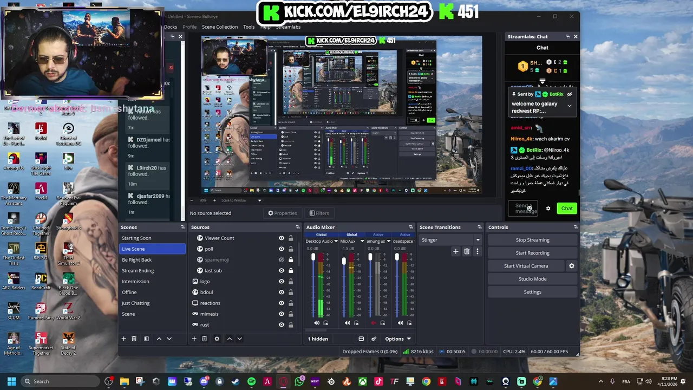Click Start Virtual Camera button

click(x=526, y=266)
